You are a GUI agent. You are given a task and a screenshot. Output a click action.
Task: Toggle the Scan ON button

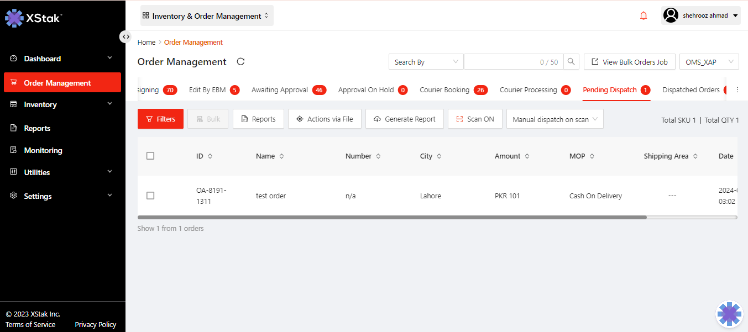[474, 119]
